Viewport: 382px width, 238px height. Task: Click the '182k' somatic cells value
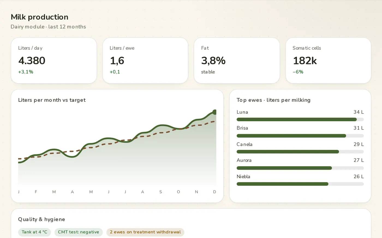click(x=305, y=60)
